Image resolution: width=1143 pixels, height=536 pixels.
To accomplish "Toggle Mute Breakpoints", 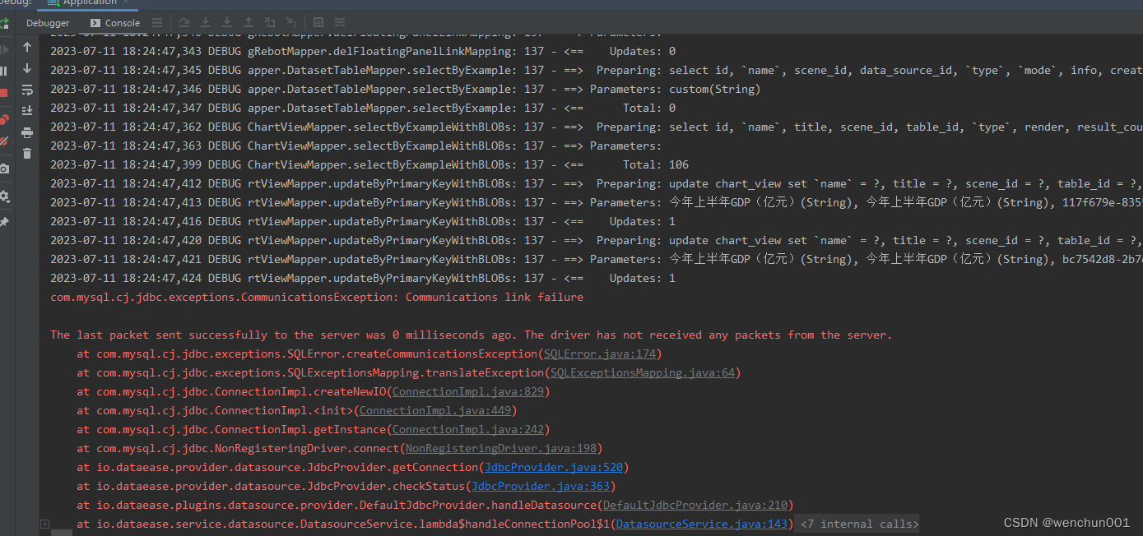I will click(x=3, y=141).
